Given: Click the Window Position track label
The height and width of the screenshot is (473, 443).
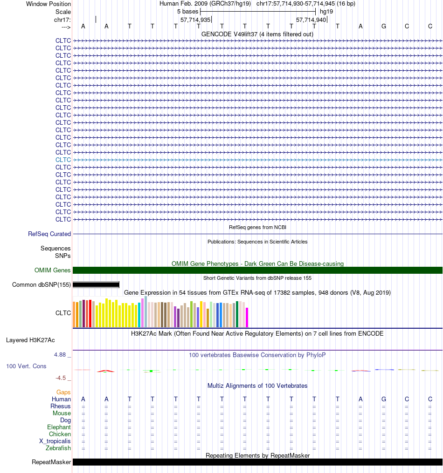Looking at the screenshot, I should [x=48, y=4].
